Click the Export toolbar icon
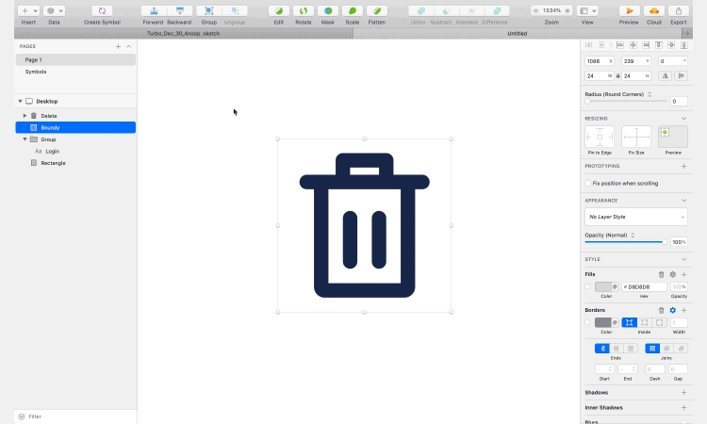707x424 pixels. (x=678, y=10)
